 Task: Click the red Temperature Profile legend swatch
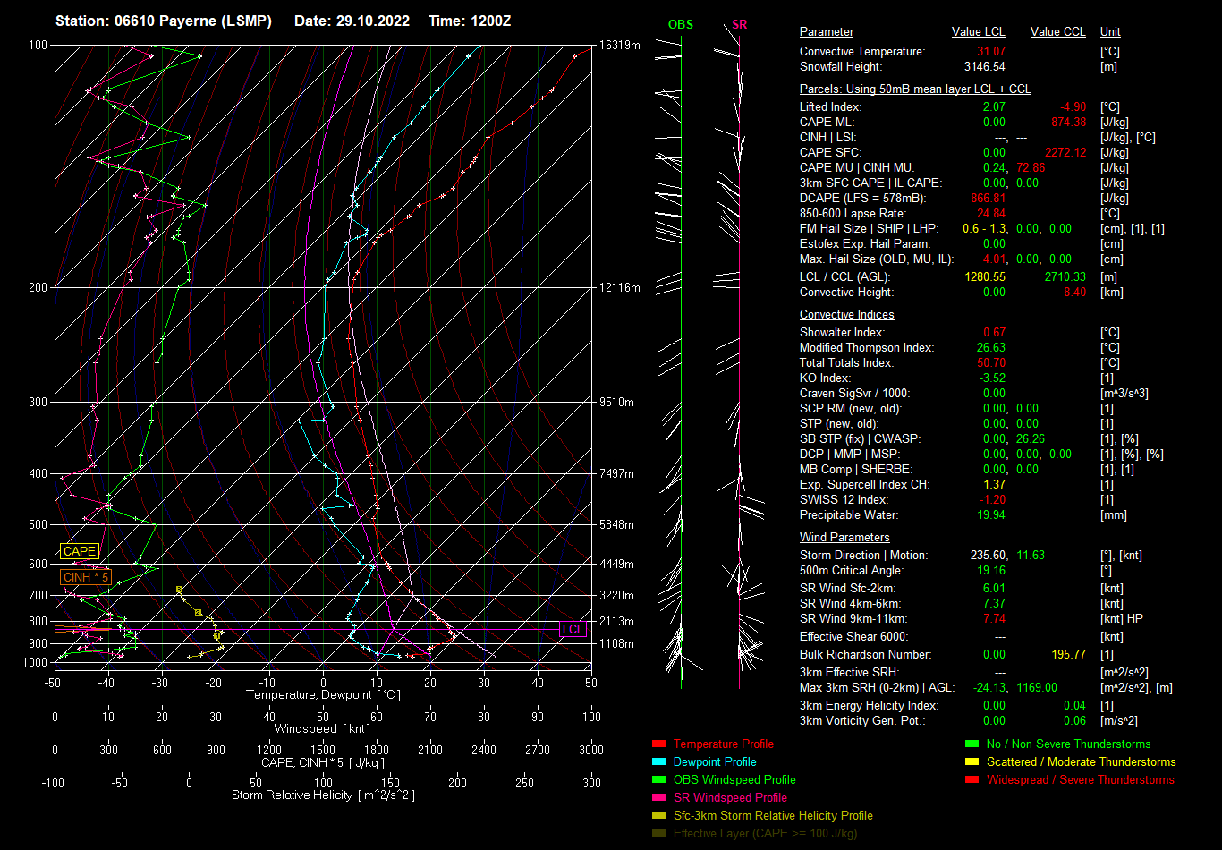click(x=659, y=744)
